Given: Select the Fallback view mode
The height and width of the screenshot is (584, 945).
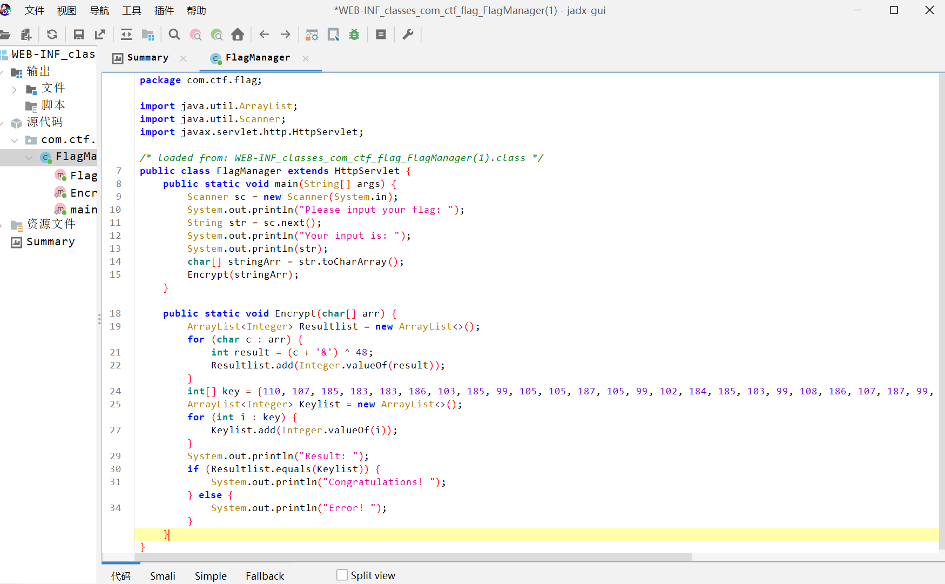Looking at the screenshot, I should click(265, 576).
